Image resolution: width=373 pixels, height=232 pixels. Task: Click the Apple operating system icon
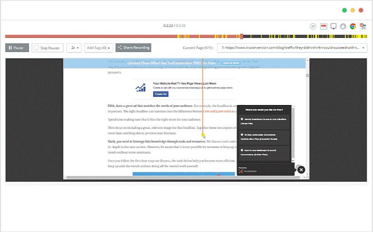[343, 26]
